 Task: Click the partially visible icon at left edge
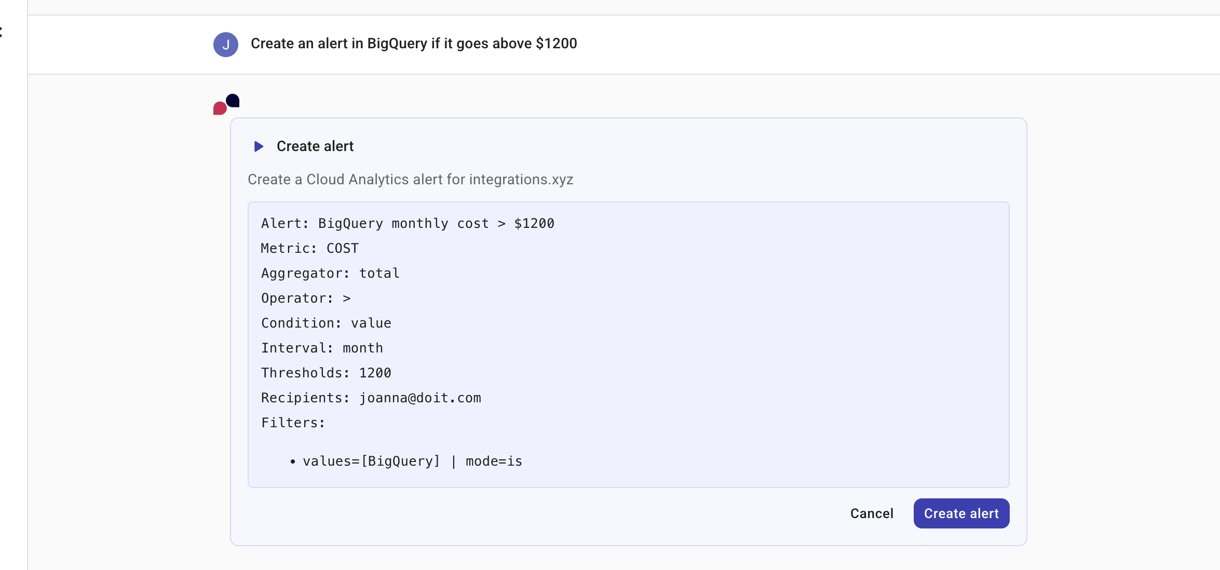coord(2,32)
